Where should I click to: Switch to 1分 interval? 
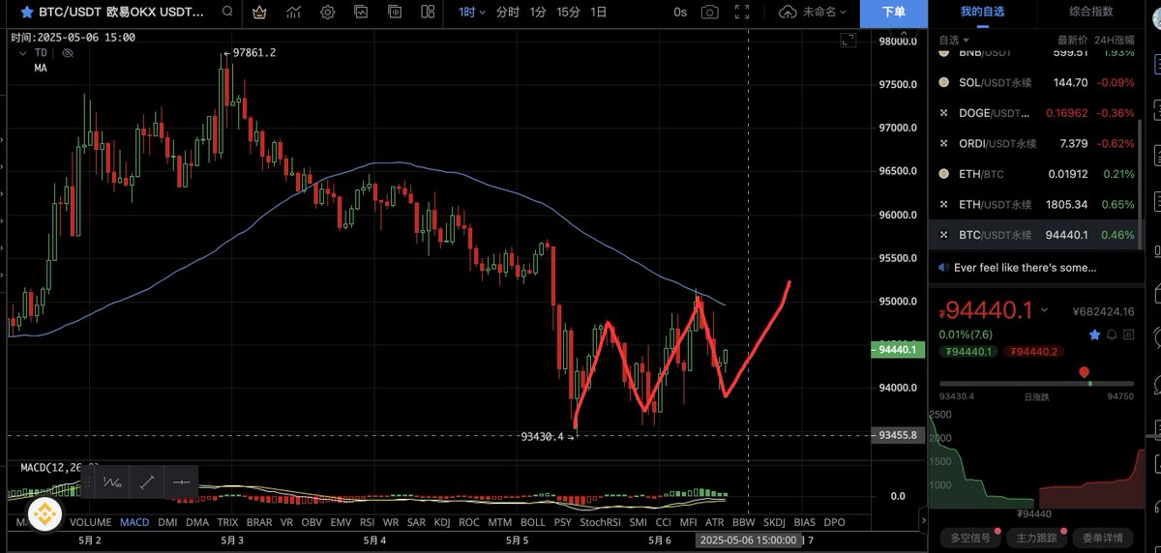538,13
